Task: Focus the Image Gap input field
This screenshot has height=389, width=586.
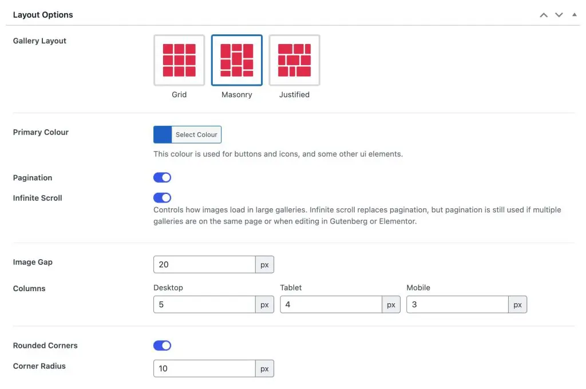Action: point(204,264)
